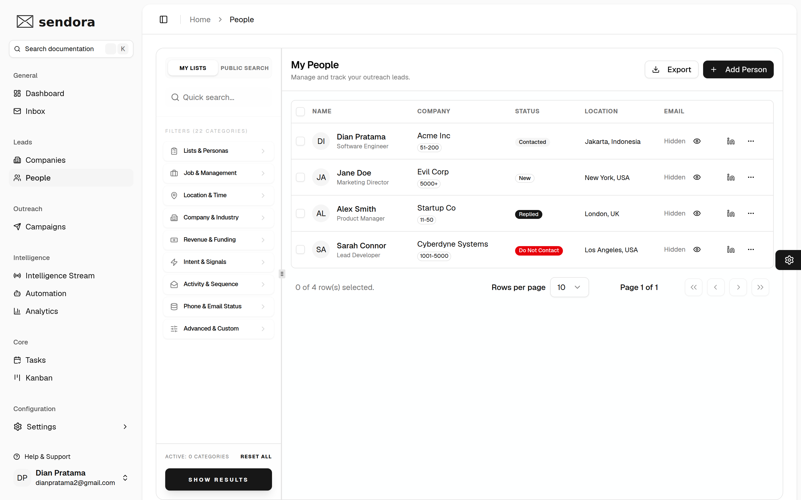Open more actions for Jane Doe row
This screenshot has width=801, height=500.
pos(751,177)
